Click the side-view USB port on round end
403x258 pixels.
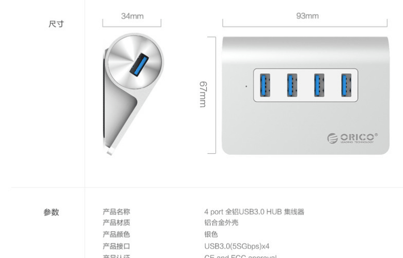[x=139, y=64]
